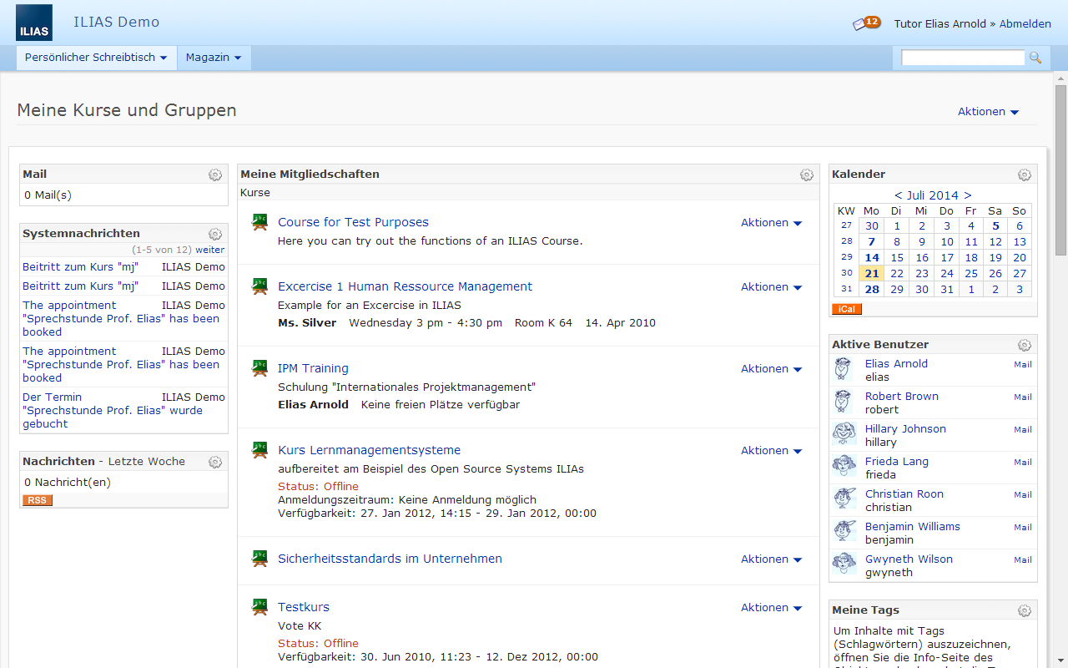Open settings gear of Mail block
Screen dimensions: 1068x668
click(215, 175)
